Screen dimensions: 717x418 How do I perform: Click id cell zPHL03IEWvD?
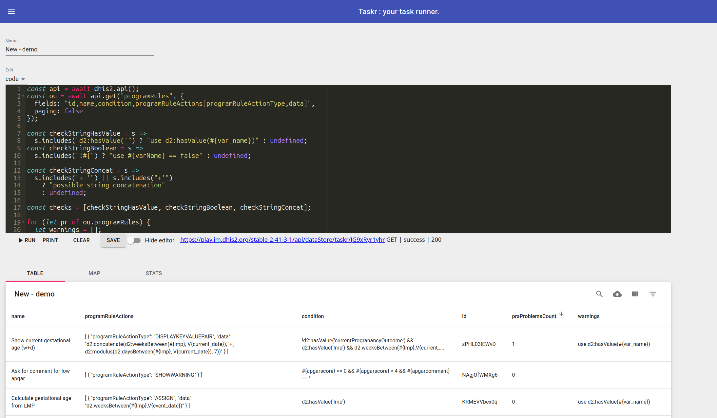(479, 344)
